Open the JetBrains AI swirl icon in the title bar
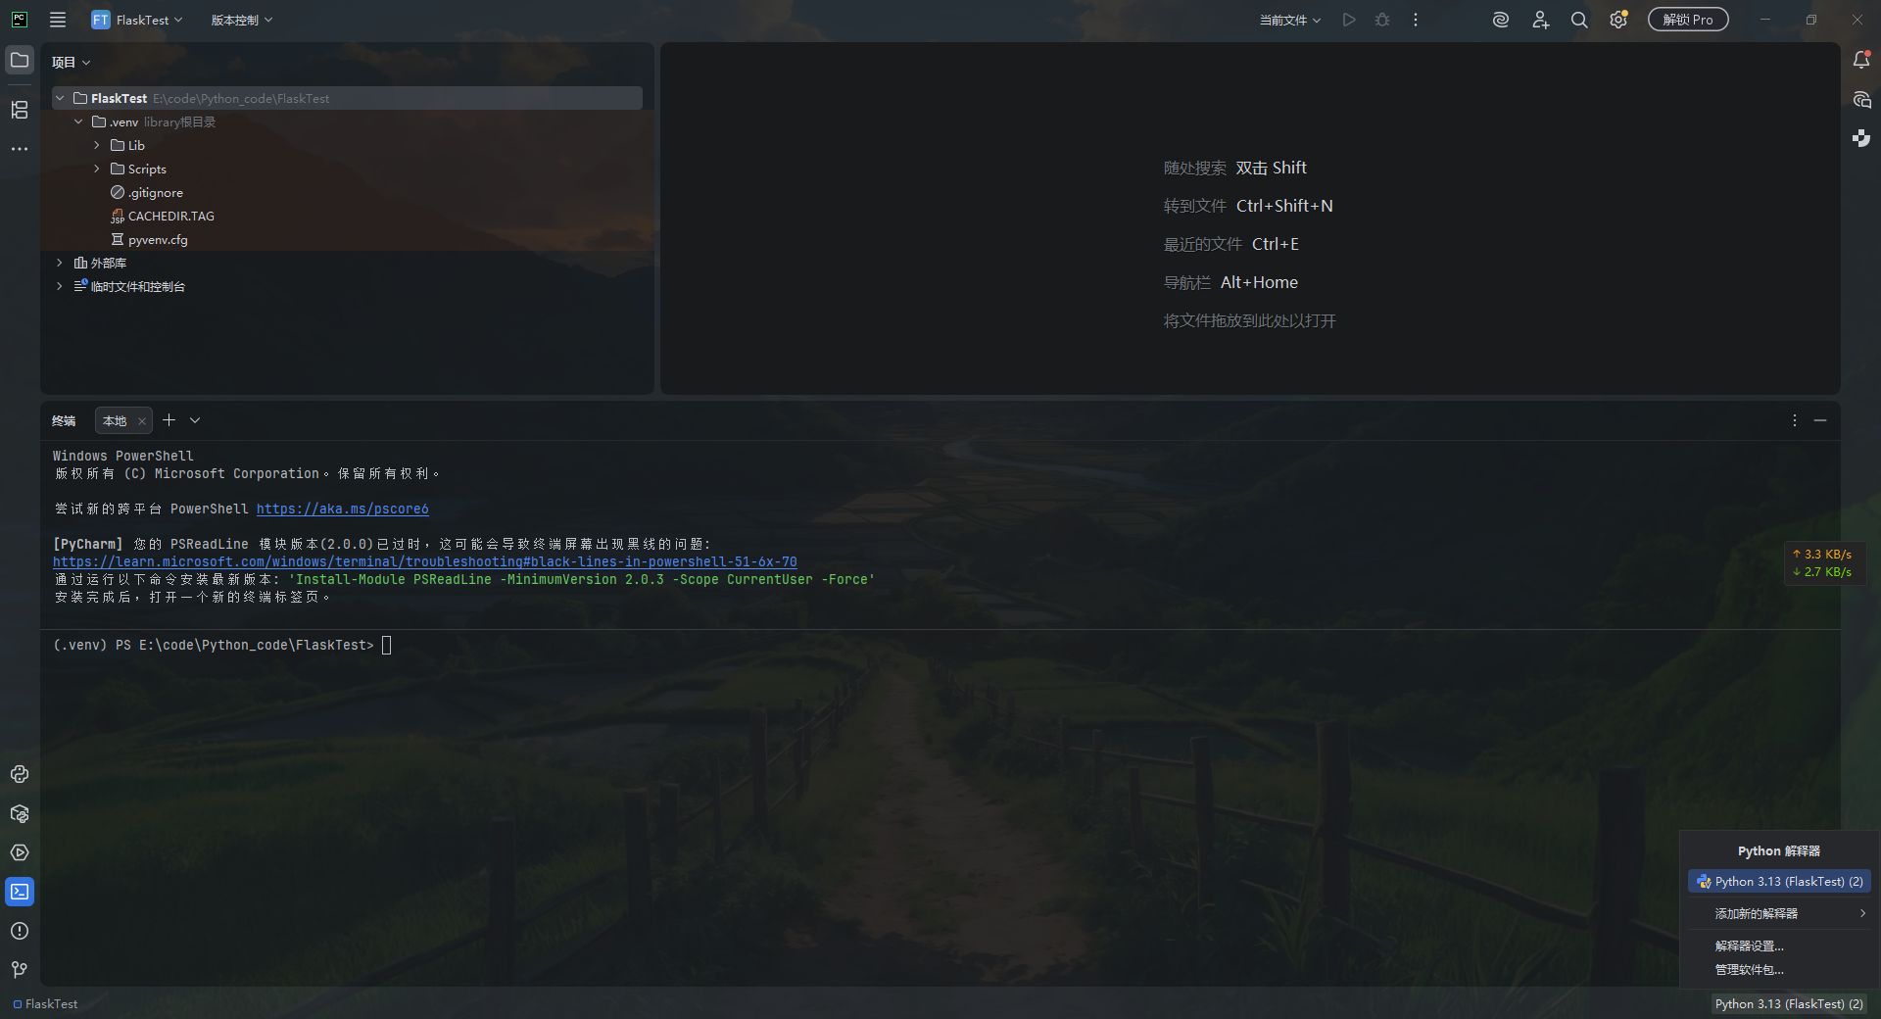 tap(1501, 20)
